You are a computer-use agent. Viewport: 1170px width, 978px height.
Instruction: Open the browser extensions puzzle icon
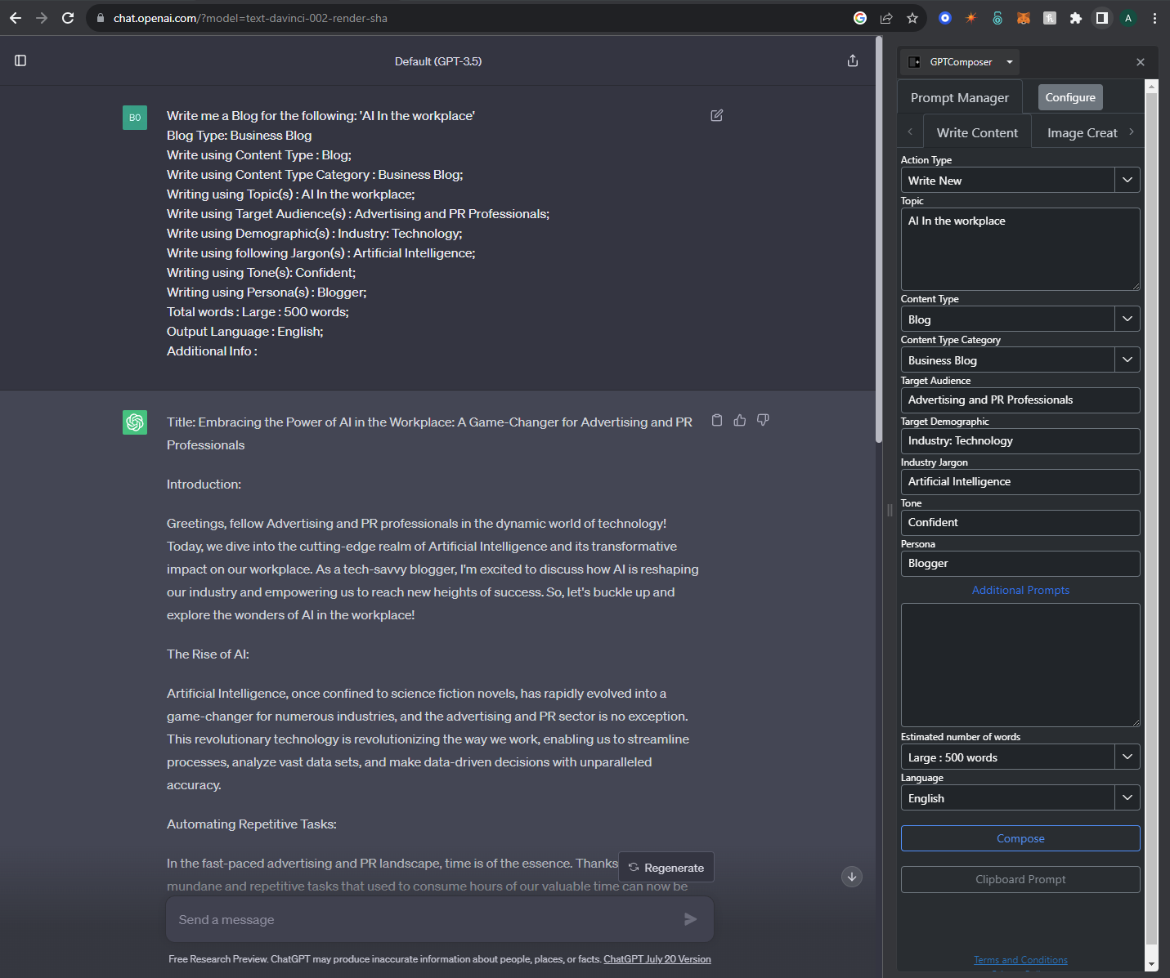click(x=1076, y=18)
